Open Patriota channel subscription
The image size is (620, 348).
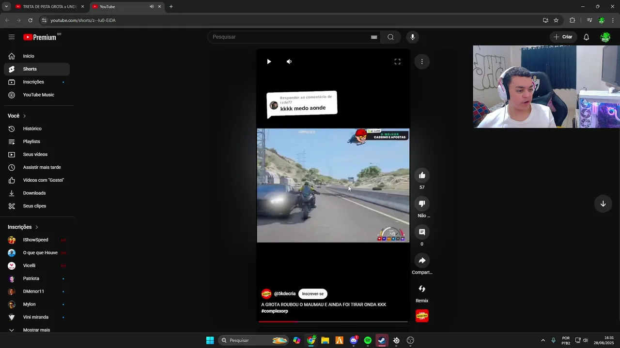pos(37,278)
